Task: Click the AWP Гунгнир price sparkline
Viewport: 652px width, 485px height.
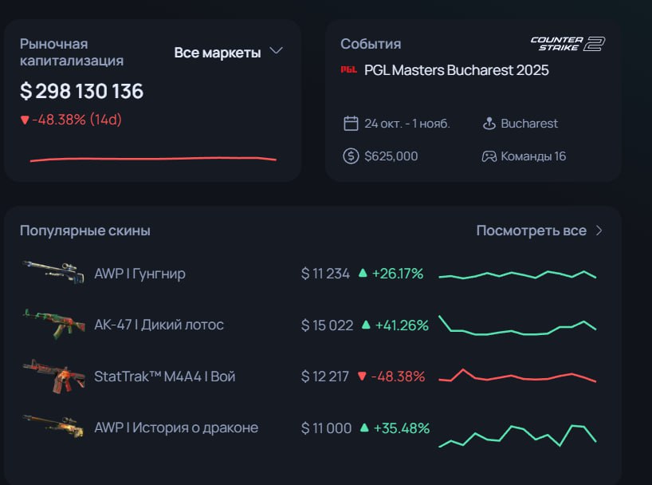Action: click(517, 274)
